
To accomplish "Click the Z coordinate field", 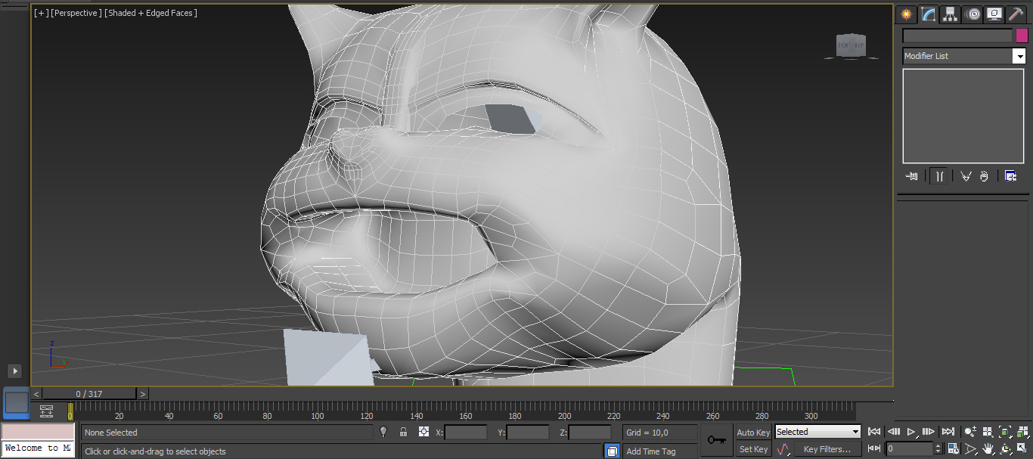I will 590,433.
